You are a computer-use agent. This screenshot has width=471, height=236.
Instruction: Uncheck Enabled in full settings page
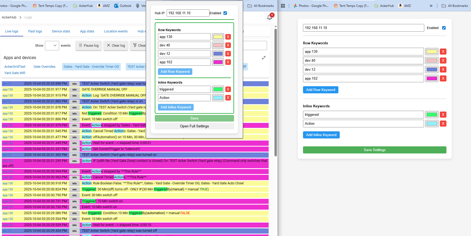tap(444, 28)
